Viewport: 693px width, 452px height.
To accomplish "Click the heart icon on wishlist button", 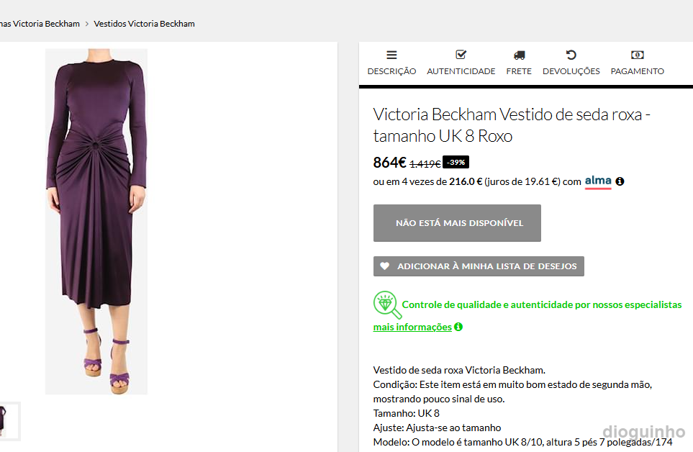I will pyautogui.click(x=385, y=266).
